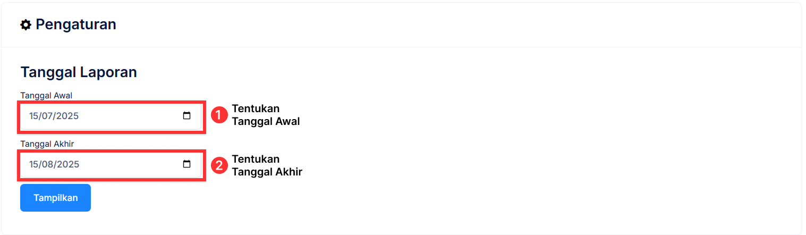This screenshot has width=806, height=235.
Task: Click the red number 2 badge
Action: click(219, 165)
